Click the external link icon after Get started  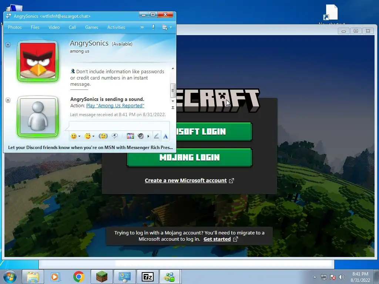[235, 239]
